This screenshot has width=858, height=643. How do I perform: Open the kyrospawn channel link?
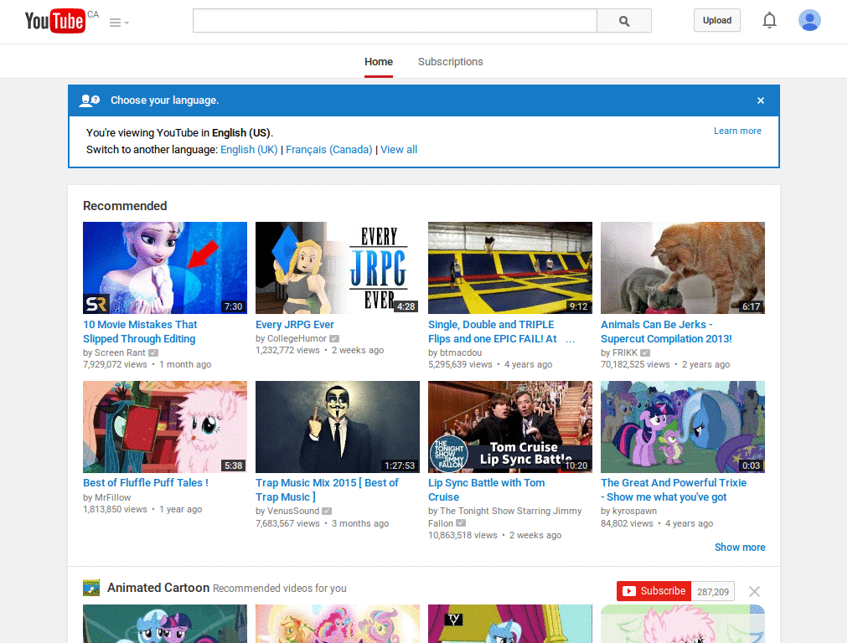[x=635, y=511]
